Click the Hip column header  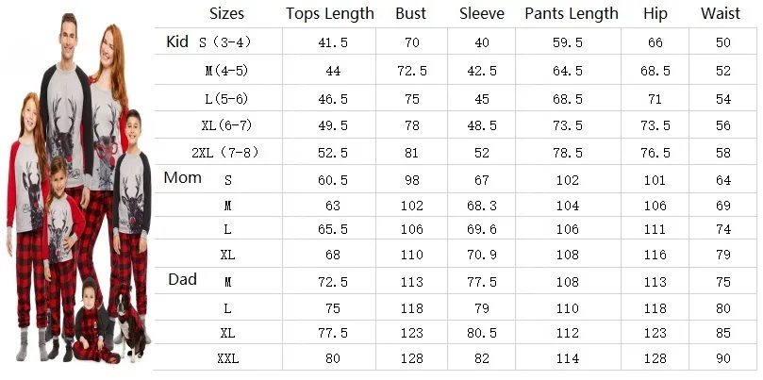[x=655, y=13]
